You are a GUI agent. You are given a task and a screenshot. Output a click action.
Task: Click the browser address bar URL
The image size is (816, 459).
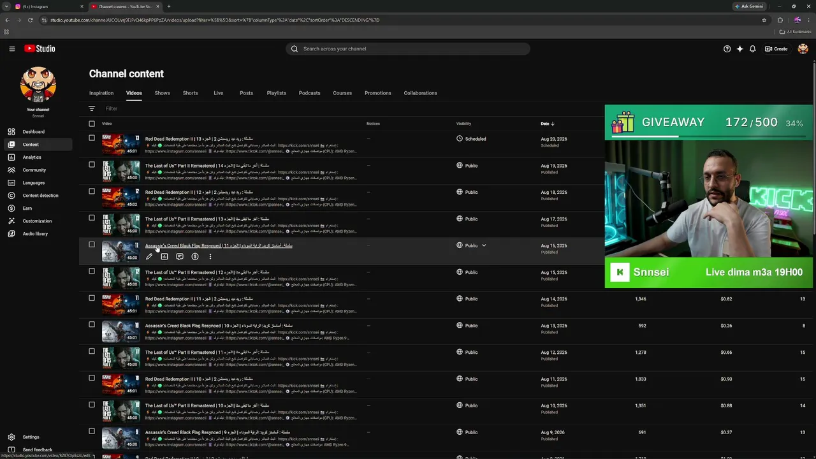point(214,20)
